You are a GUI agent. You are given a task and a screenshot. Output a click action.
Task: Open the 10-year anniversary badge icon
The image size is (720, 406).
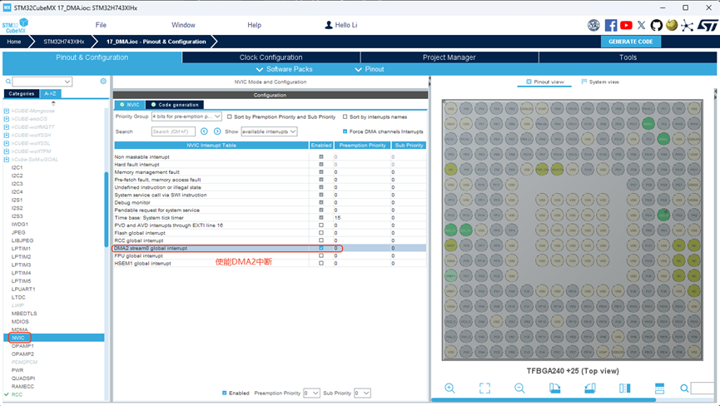(x=593, y=25)
